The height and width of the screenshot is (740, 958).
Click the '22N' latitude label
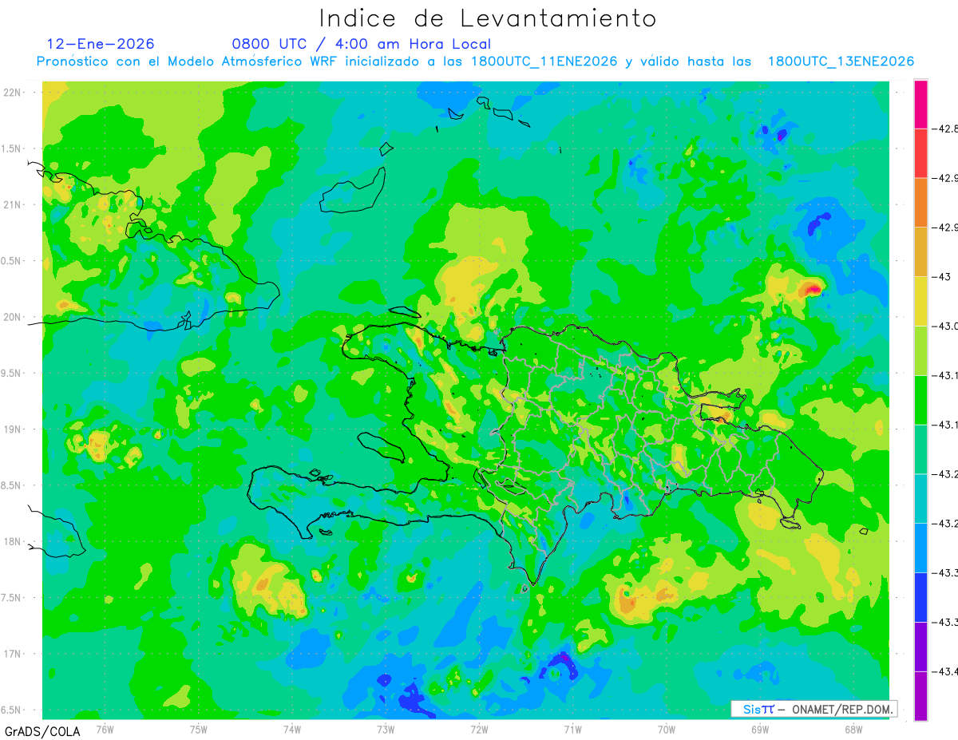point(11,93)
